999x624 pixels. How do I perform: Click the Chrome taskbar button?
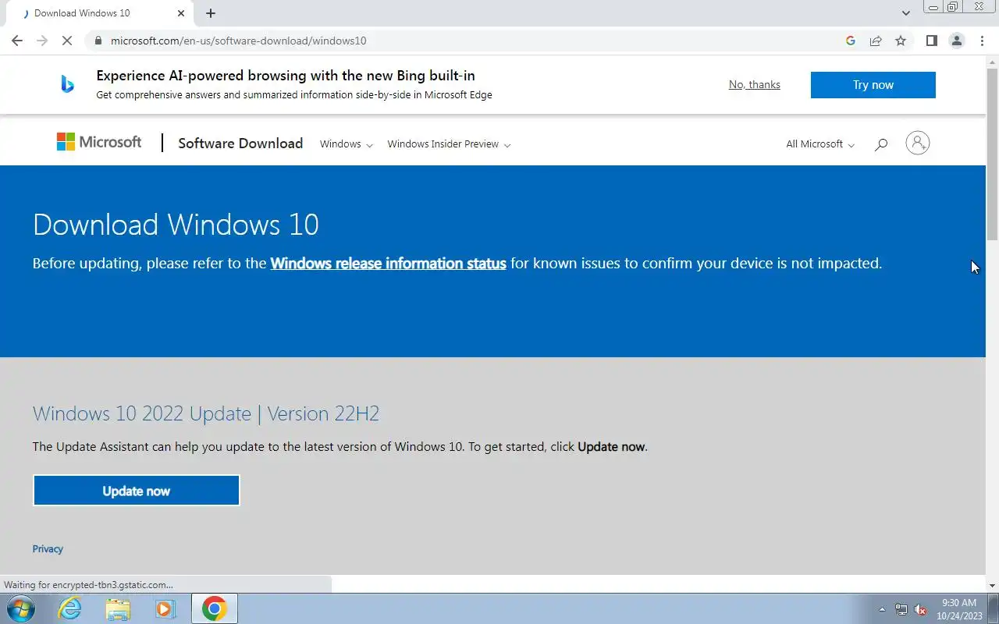[x=214, y=608]
